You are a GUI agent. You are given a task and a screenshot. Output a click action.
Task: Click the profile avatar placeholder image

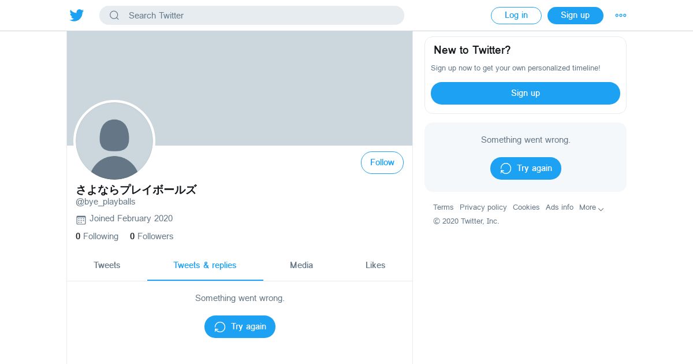pyautogui.click(x=114, y=141)
